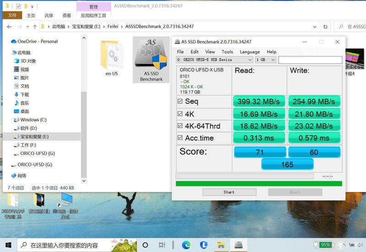Open Task View on the taskbar
The height and width of the screenshot is (252, 366).
coord(162,245)
